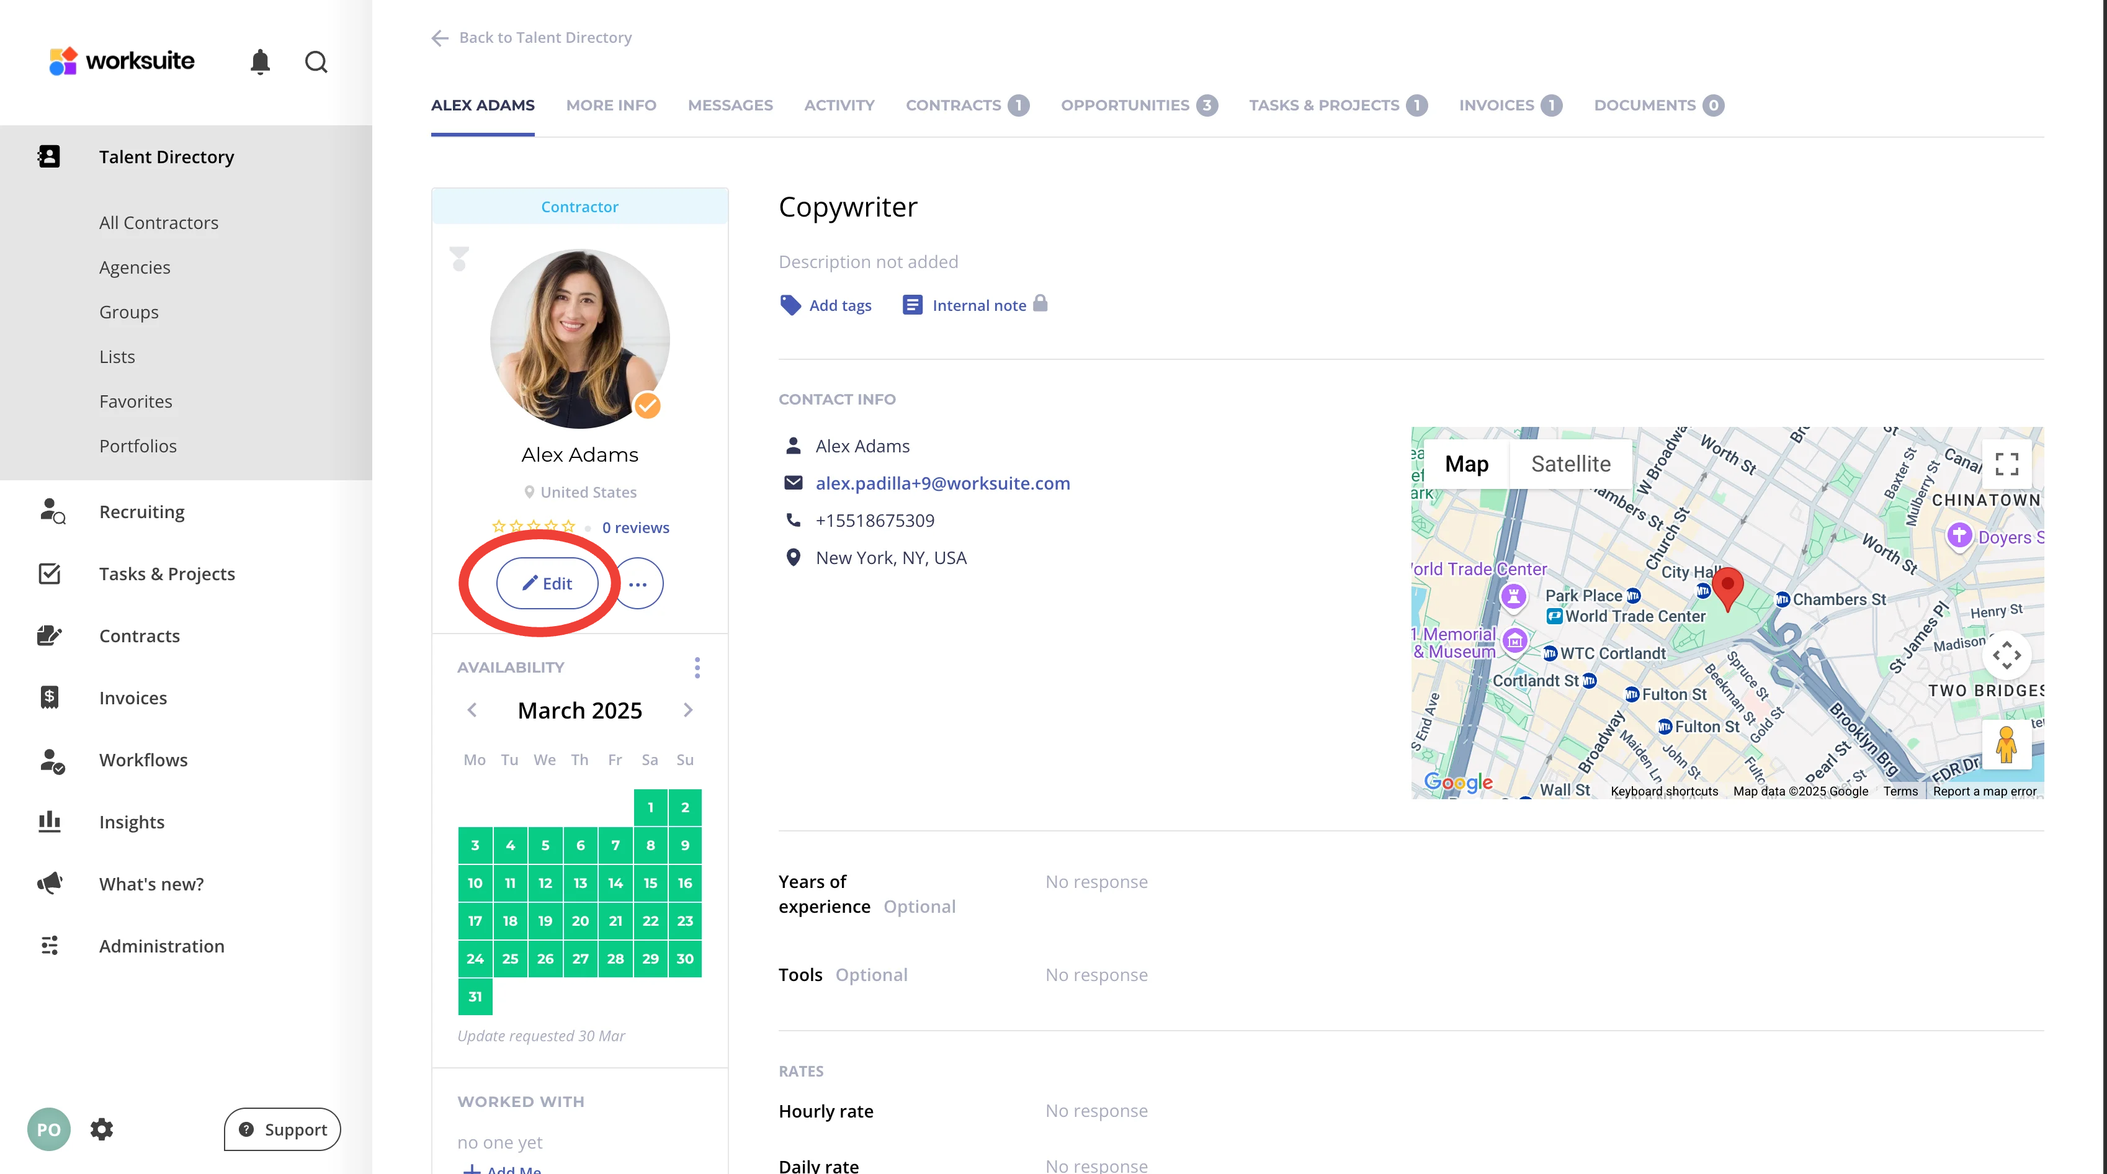Enter fullscreen on the map
Screen dimensions: 2107x1174
tap(2006, 464)
